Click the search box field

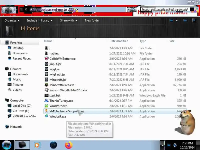click(x=165, y=9)
